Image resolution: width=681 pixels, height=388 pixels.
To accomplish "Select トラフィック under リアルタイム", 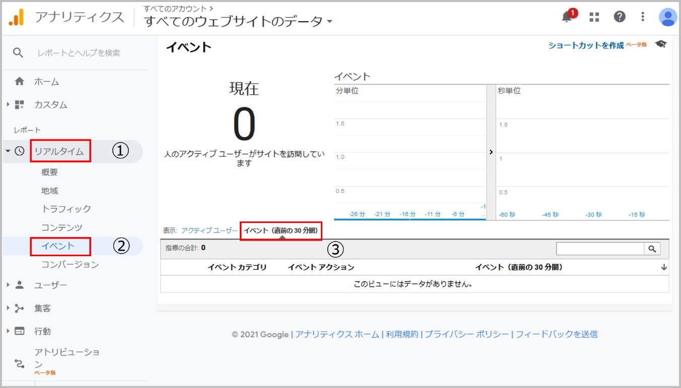I will (66, 209).
